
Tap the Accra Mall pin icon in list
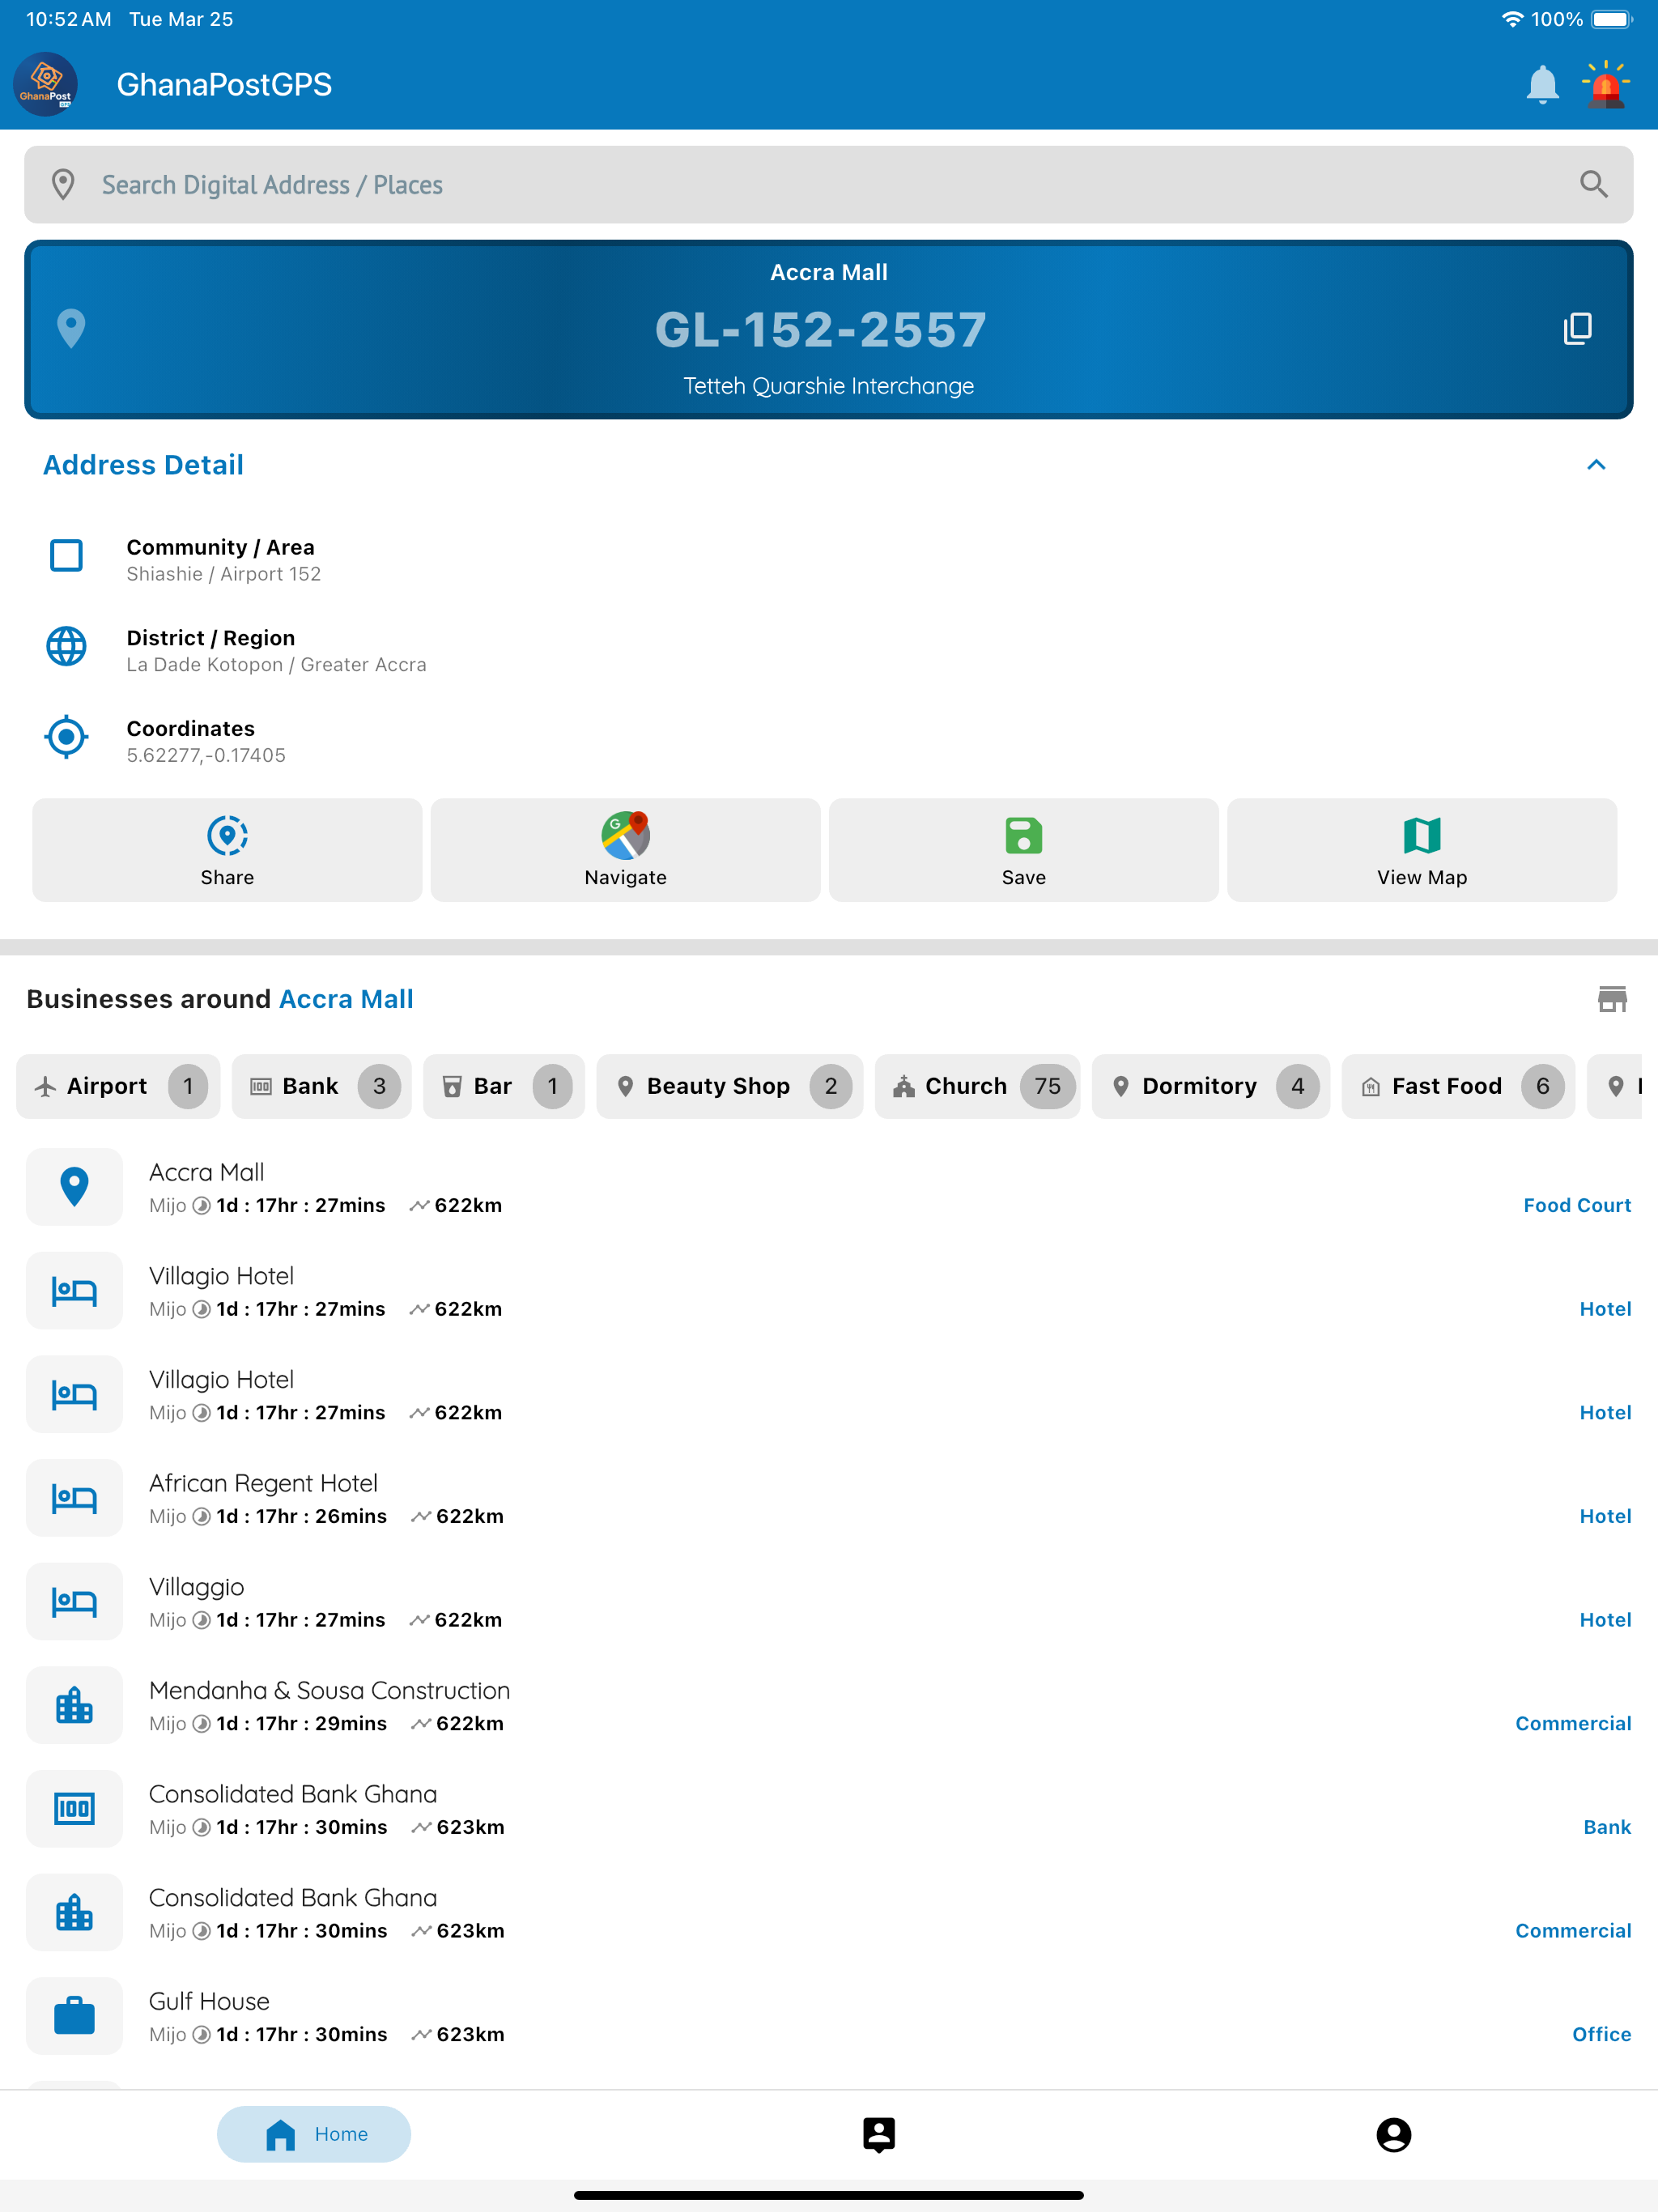(x=74, y=1187)
